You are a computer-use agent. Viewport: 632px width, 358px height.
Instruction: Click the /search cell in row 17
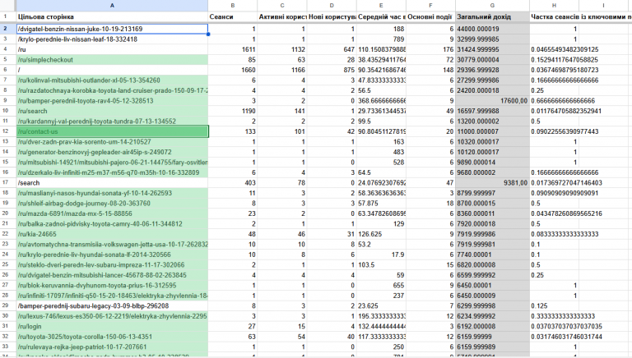(x=112, y=183)
